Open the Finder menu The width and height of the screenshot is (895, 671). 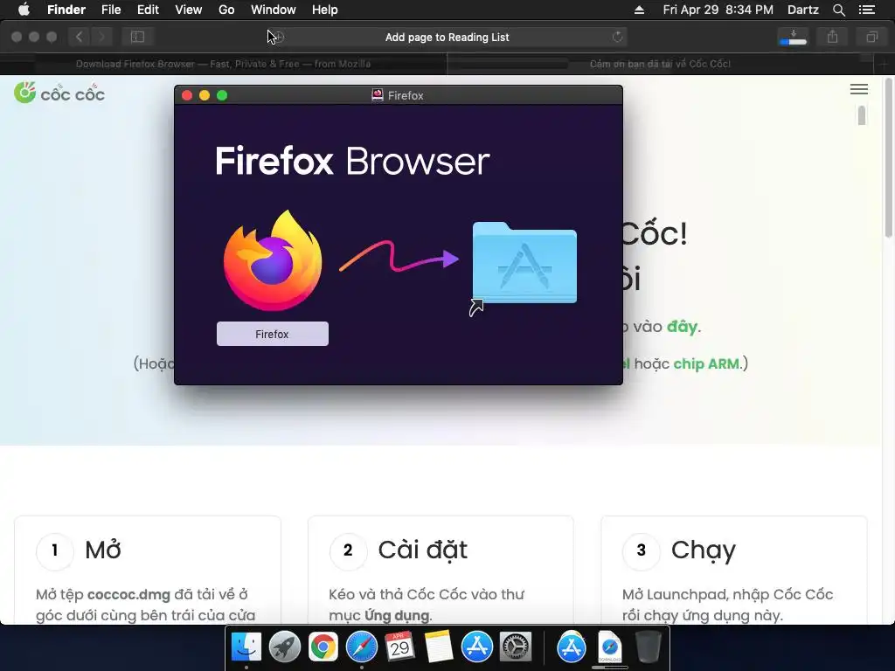click(66, 10)
